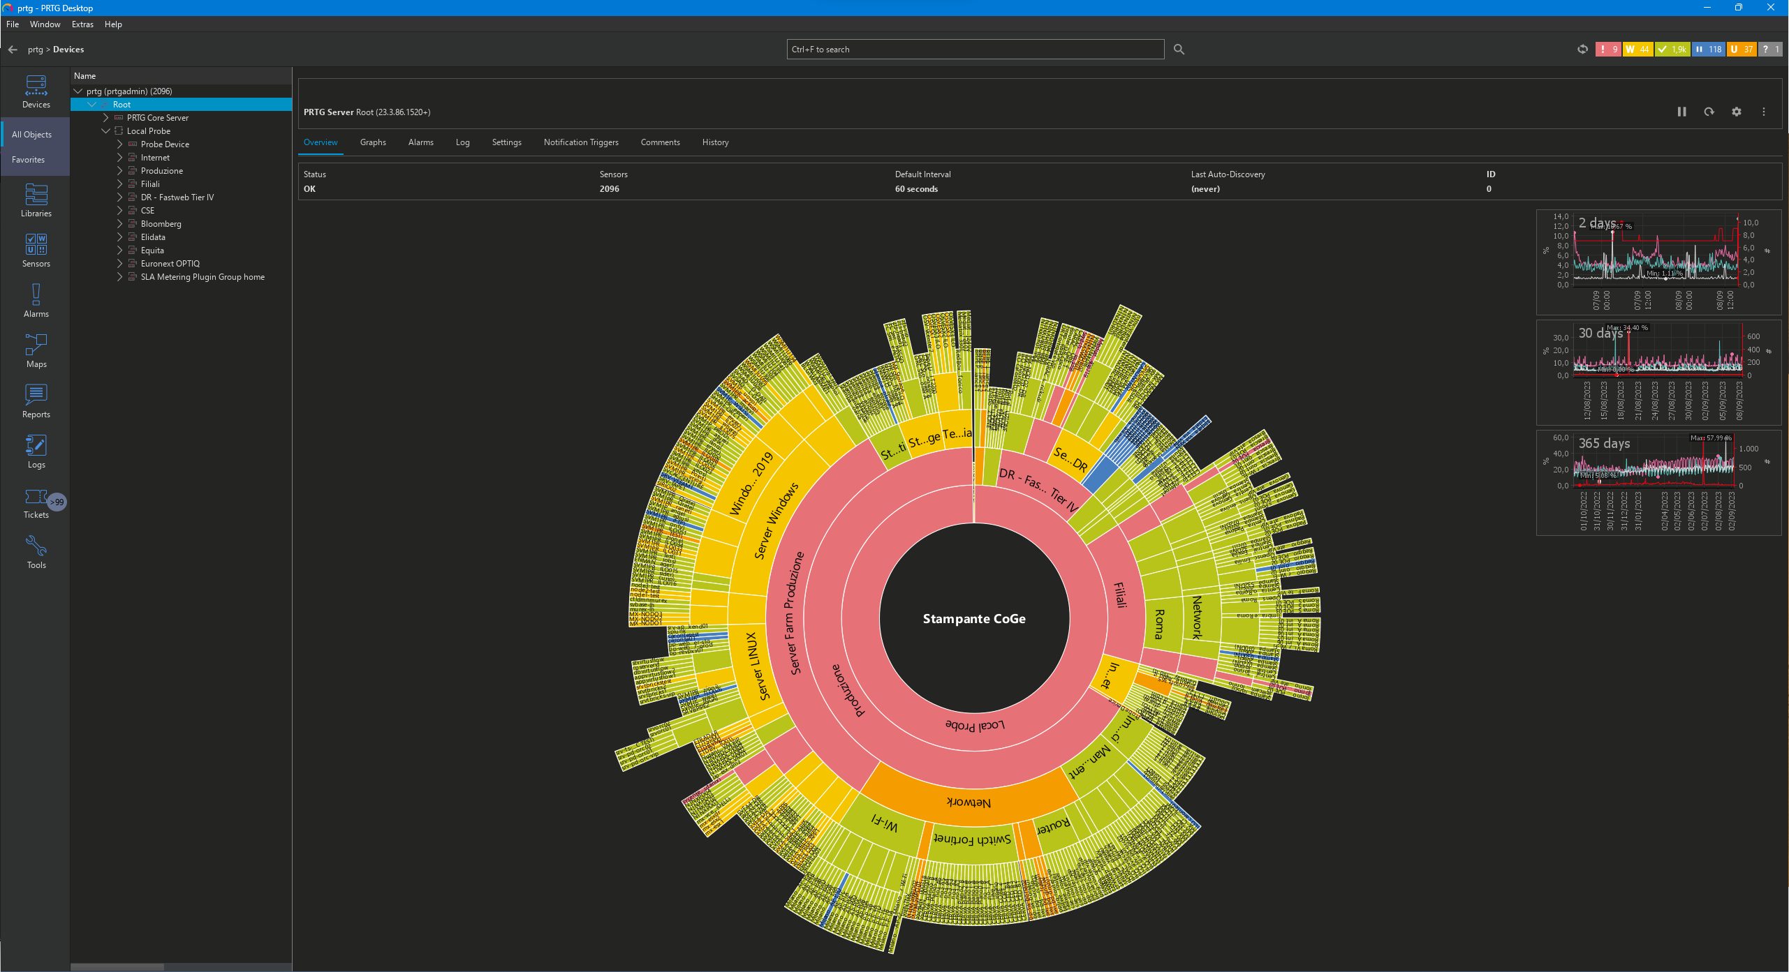This screenshot has height=972, width=1789.
Task: Click the Logs sidebar icon
Action: point(36,451)
